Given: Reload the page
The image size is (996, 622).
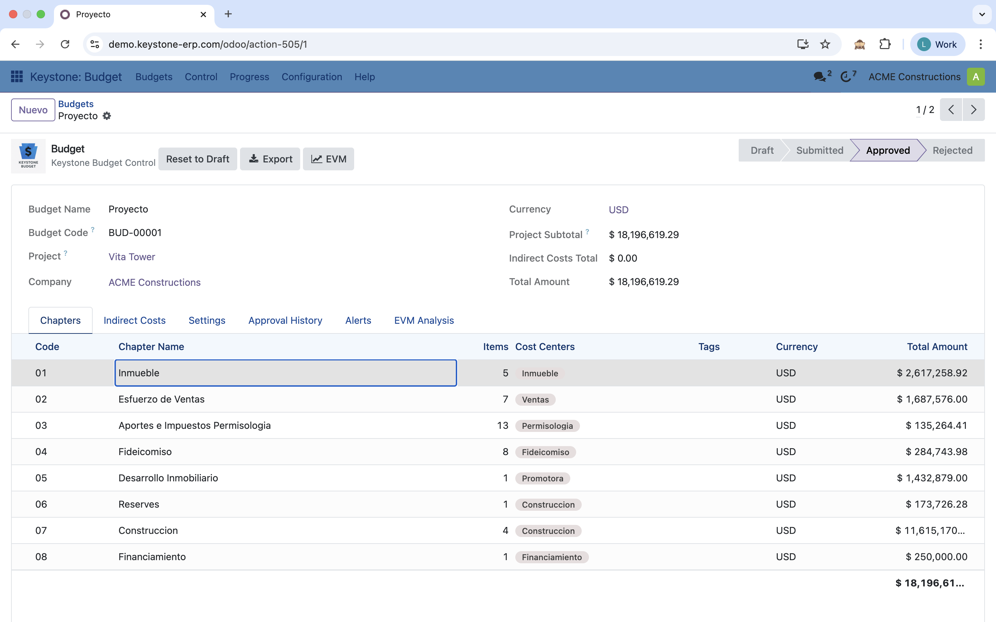Looking at the screenshot, I should click(x=65, y=44).
